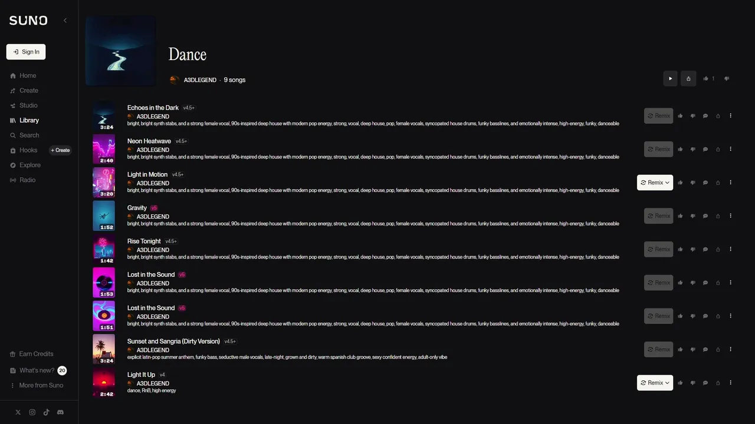The width and height of the screenshot is (755, 424).
Task: Open the Discord social icon
Action: [x=60, y=412]
